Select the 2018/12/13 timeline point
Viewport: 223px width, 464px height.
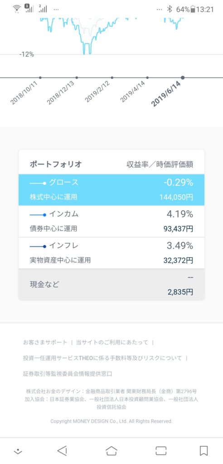[77, 78]
